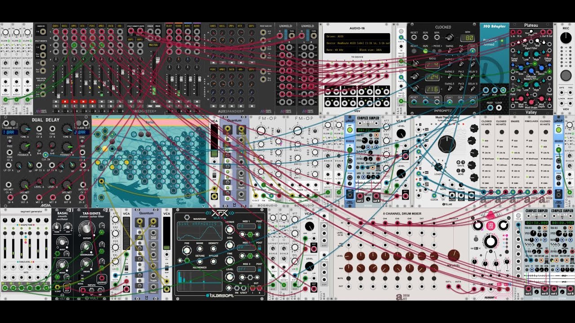
Task: Click the lower VCA-2 top LEVEL knob
Action: coord(310,227)
